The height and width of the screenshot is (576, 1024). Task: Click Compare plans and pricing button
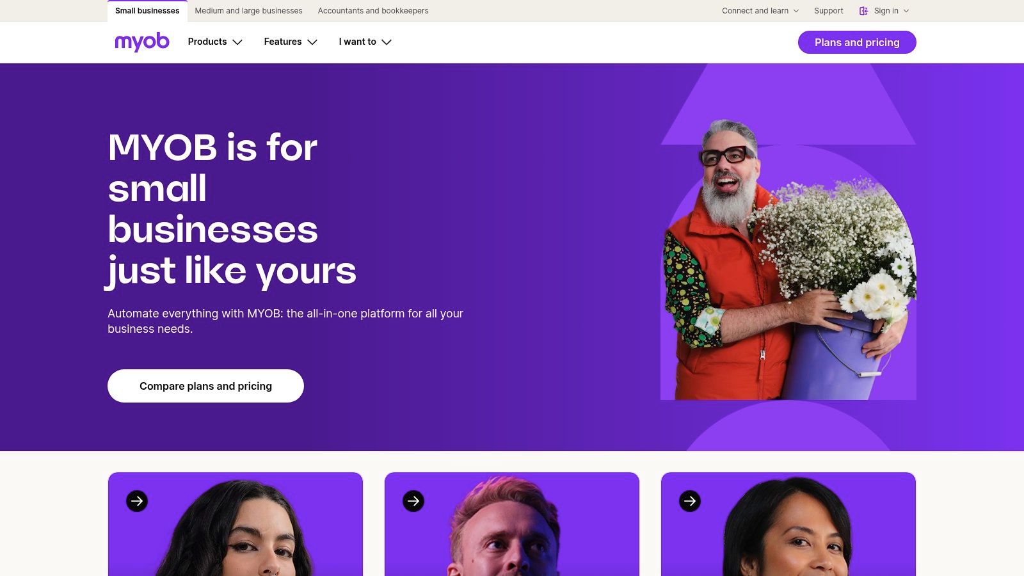[x=205, y=386]
